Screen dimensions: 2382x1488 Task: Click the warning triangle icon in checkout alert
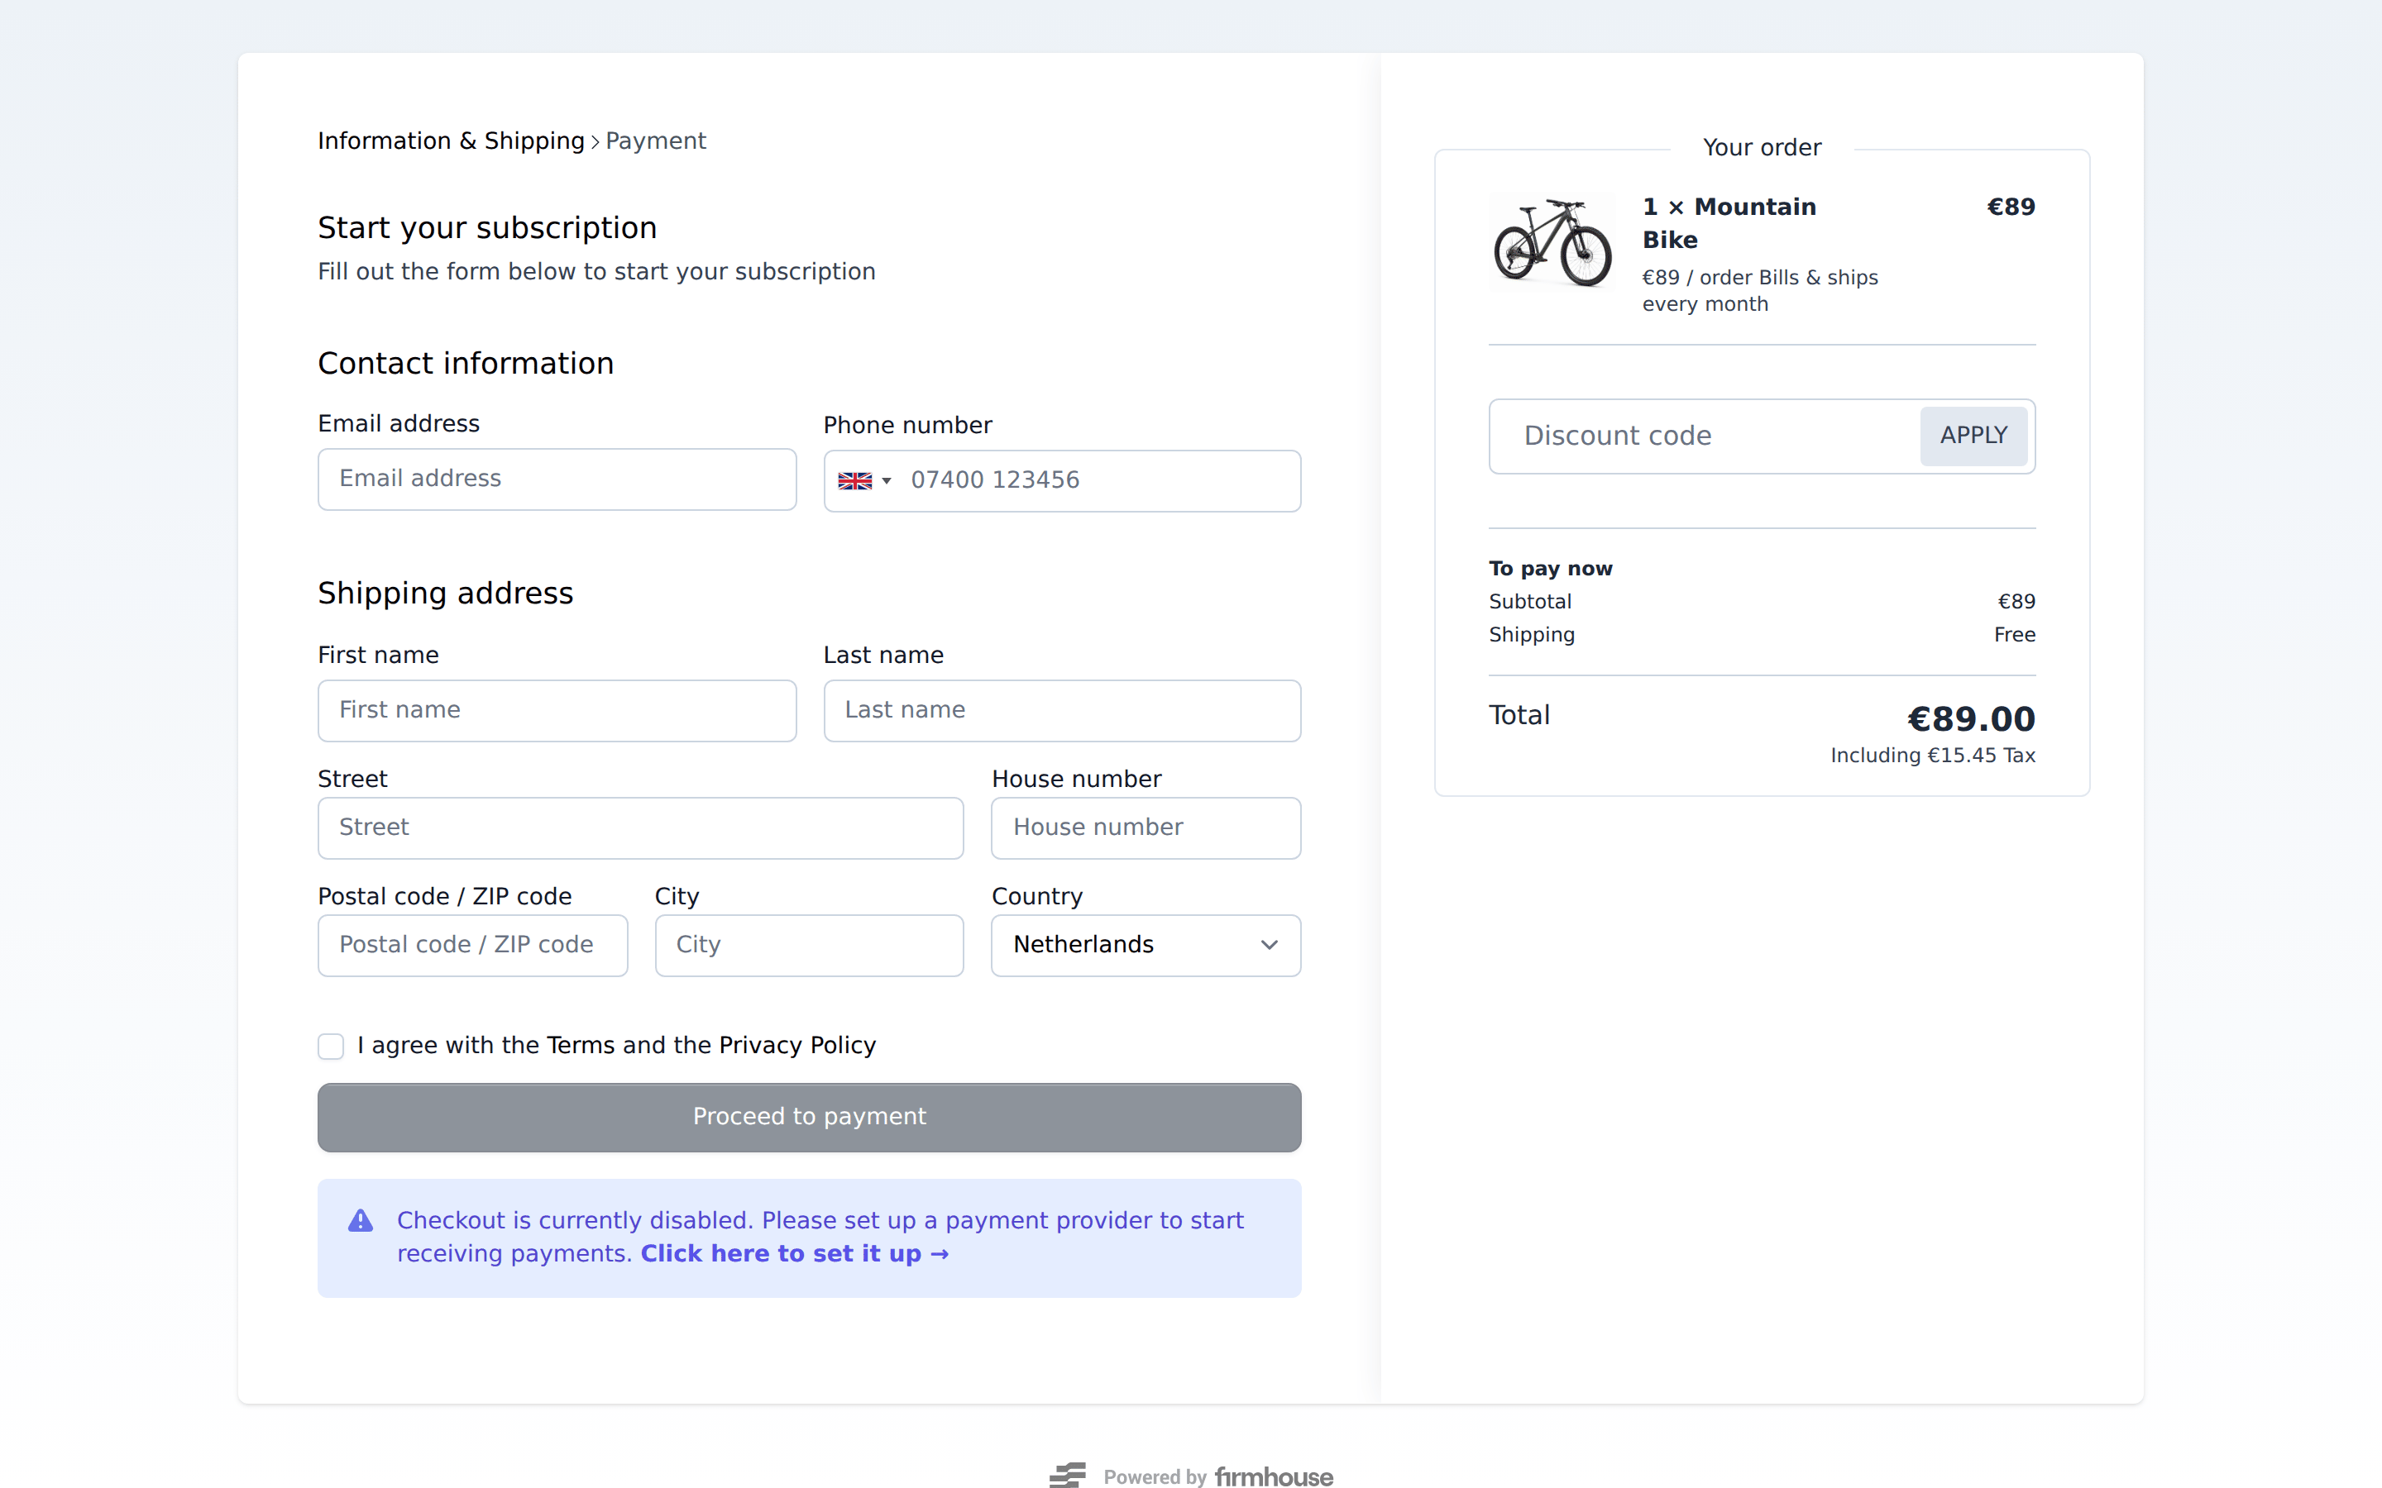361,1220
